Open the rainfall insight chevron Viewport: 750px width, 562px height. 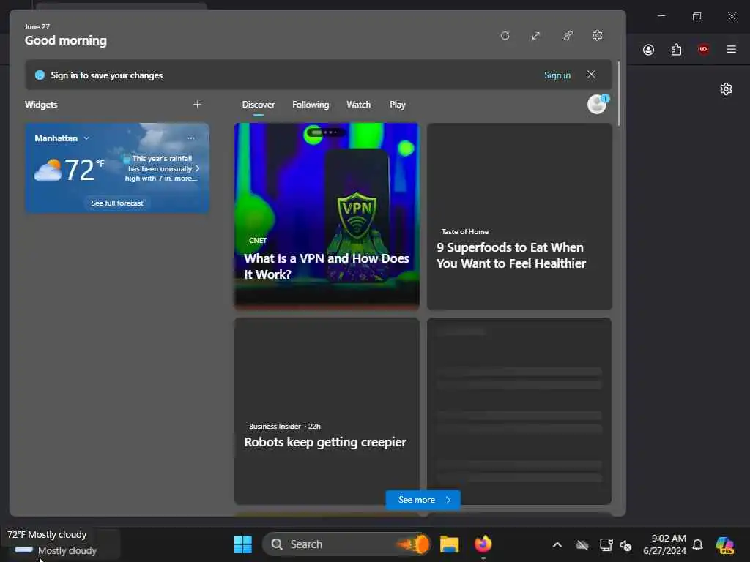point(198,168)
